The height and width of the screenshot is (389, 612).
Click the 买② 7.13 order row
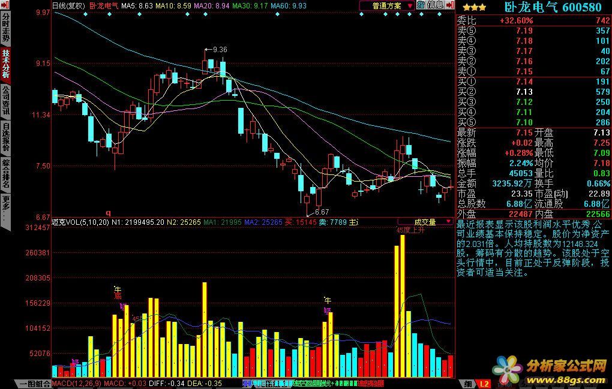(x=533, y=92)
